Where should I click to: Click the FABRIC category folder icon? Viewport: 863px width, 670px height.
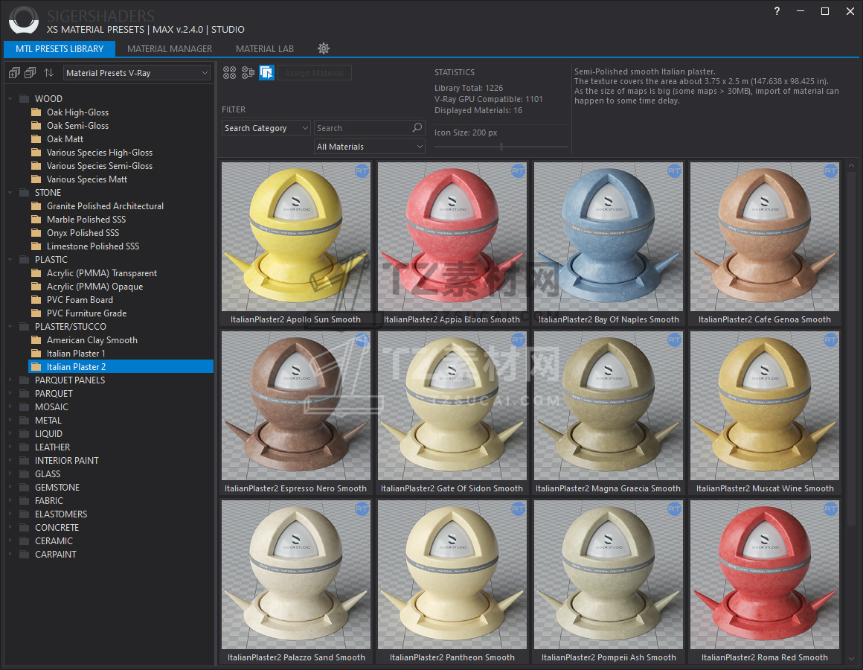tap(25, 501)
